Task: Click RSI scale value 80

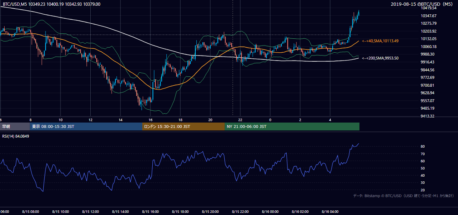Action: point(423,147)
